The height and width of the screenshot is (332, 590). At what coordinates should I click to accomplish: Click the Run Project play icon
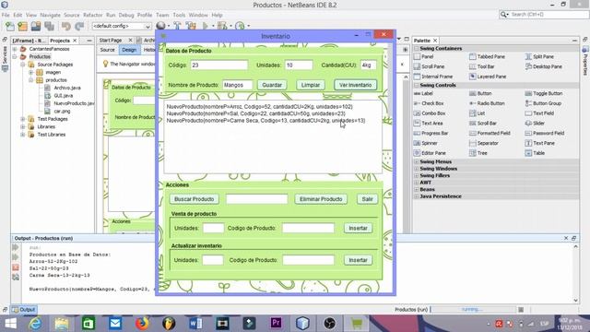206,26
